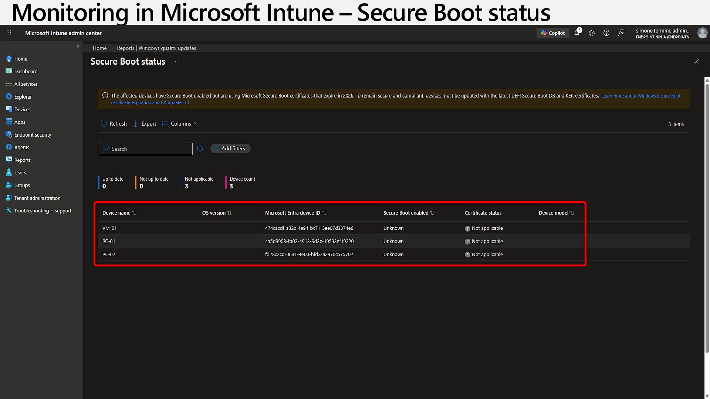Open the settings gear icon

coord(592,33)
